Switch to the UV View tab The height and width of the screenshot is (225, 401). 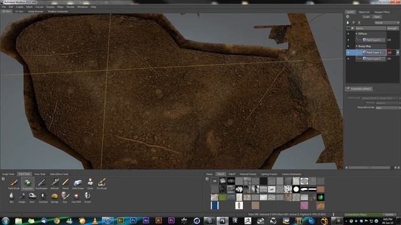click(x=19, y=11)
